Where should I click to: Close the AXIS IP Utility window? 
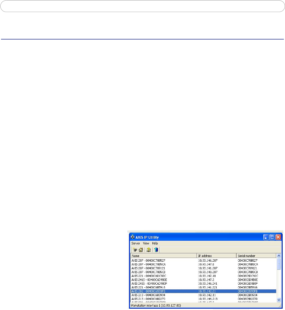click(278, 237)
